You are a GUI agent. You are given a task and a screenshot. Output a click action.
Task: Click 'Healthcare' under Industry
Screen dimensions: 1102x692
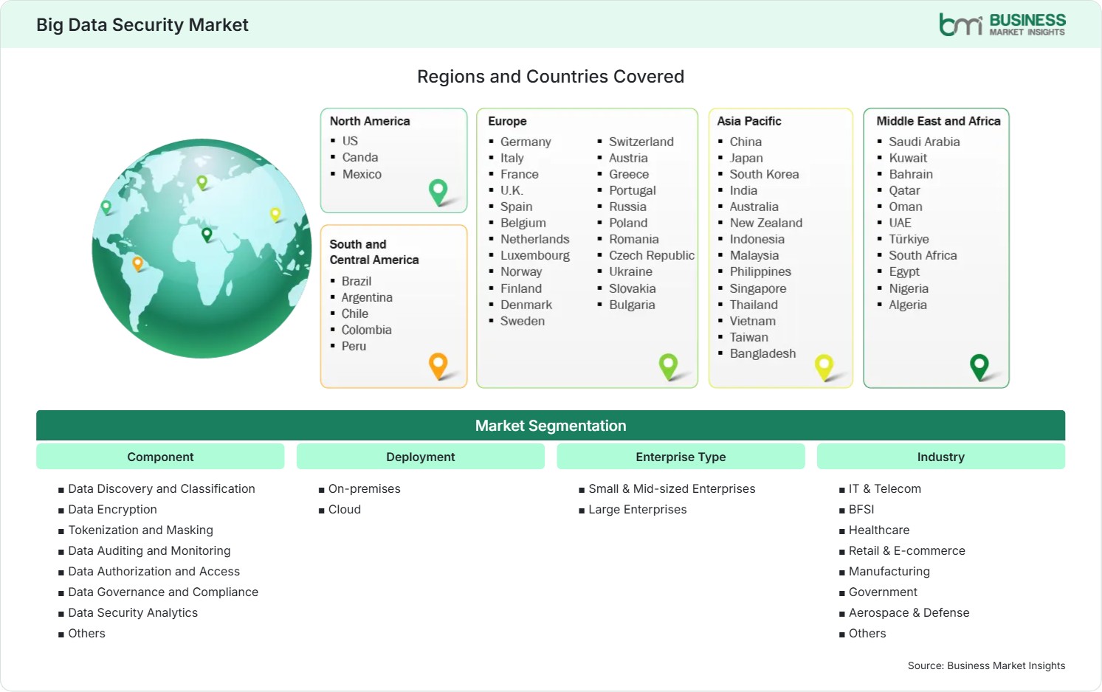pyautogui.click(x=879, y=530)
